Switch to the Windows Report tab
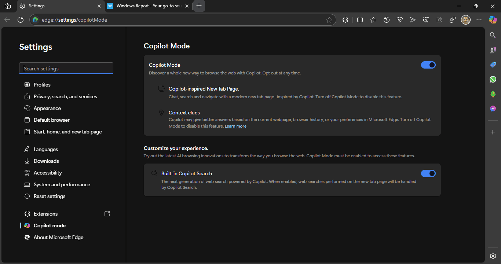The height and width of the screenshot is (264, 501). pos(148,6)
